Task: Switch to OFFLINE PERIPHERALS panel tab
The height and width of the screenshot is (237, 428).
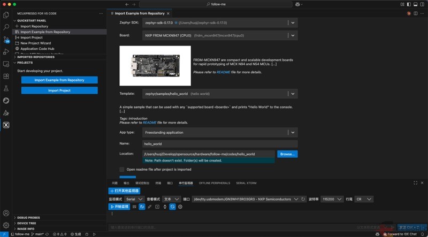Action: point(215,183)
